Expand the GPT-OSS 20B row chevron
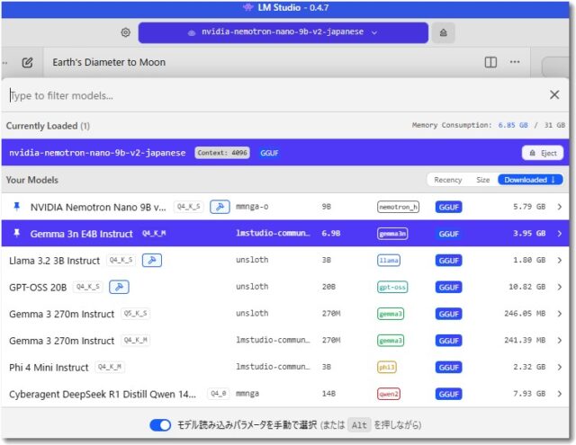The height and width of the screenshot is (445, 576). point(559,288)
